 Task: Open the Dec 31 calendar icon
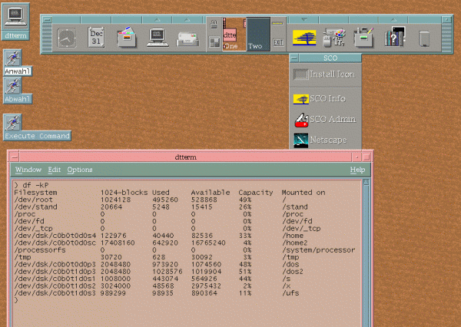pyautogui.click(x=97, y=36)
